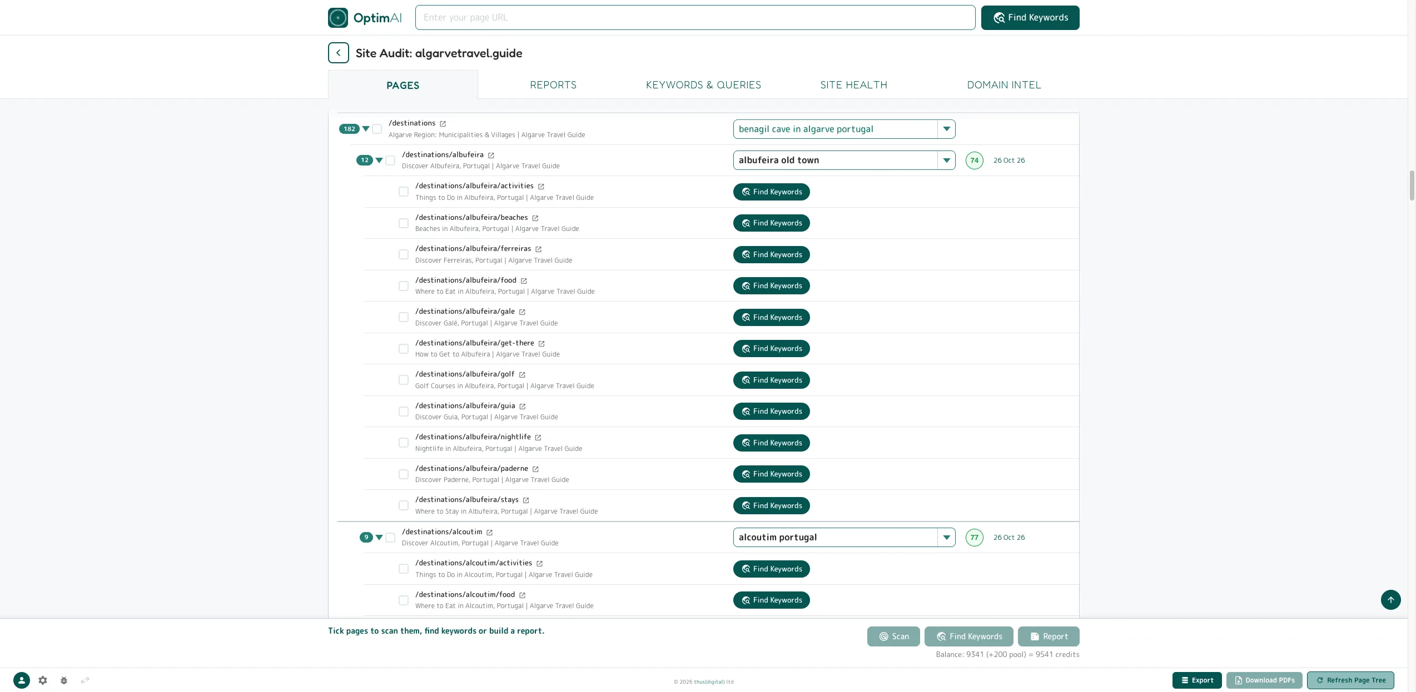Open user account profile icon
This screenshot has width=1416, height=692.
[21, 680]
